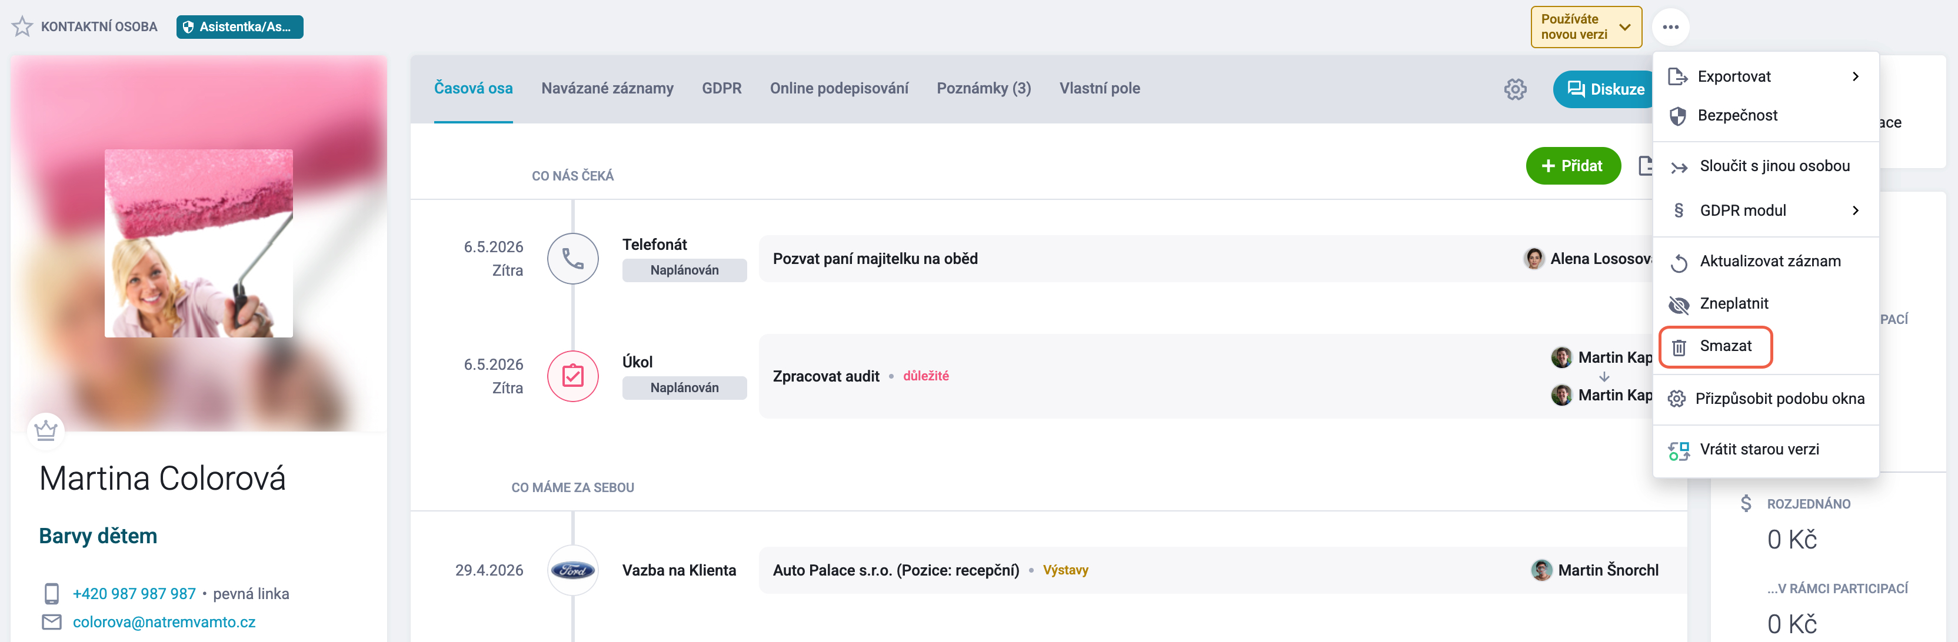This screenshot has width=1958, height=642.
Task: Open timeline settings gear icon
Action: [1515, 89]
